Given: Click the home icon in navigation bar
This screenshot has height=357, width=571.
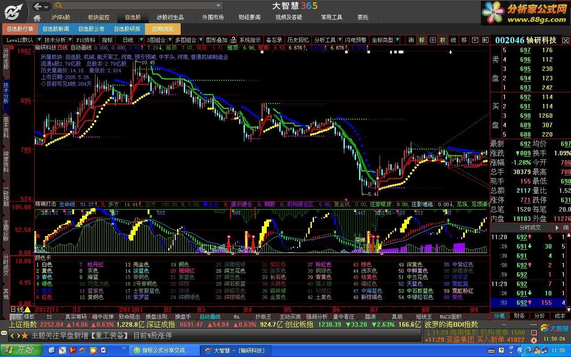Looking at the screenshot, I should click(37, 18).
